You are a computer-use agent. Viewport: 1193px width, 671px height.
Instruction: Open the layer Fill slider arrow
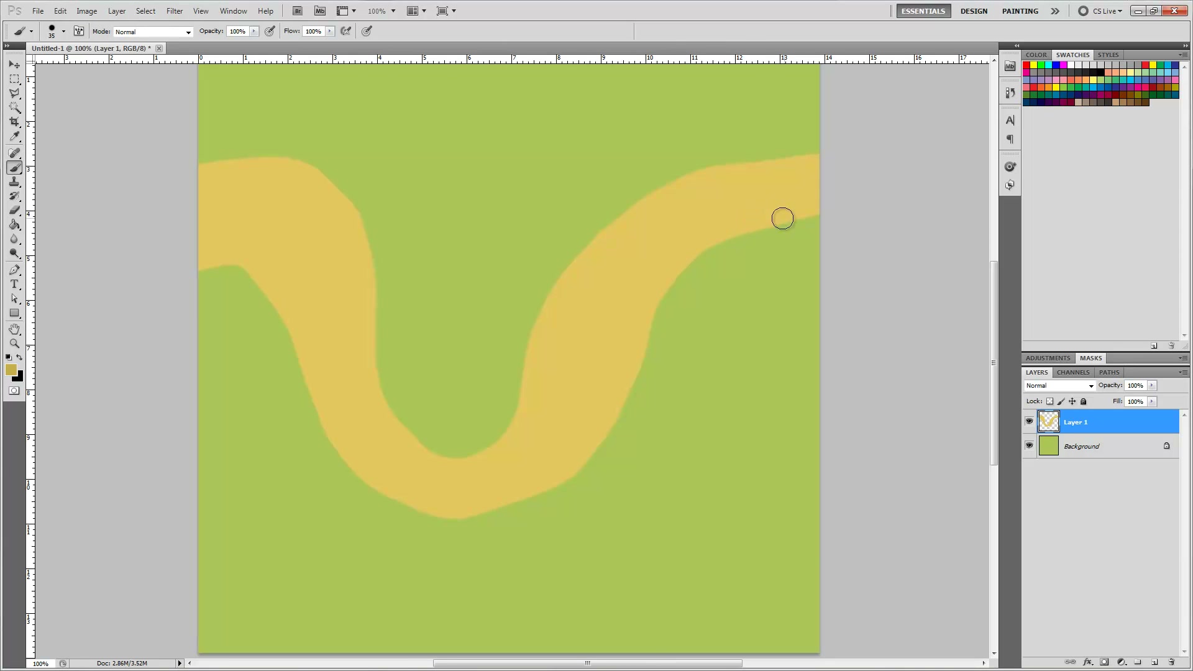point(1152,402)
